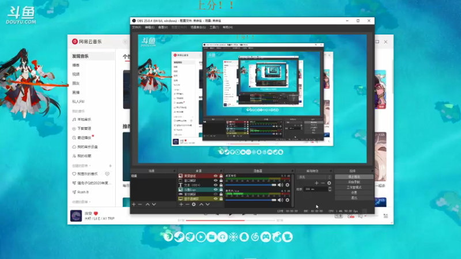Click the undock icon on the Scenes panel header
This screenshot has height=259, width=461.
pyautogui.click(x=175, y=171)
